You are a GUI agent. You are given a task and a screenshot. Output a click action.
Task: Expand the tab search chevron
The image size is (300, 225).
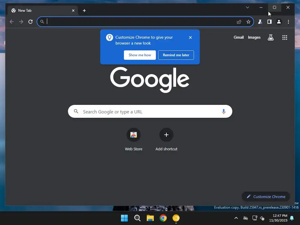click(x=247, y=7)
